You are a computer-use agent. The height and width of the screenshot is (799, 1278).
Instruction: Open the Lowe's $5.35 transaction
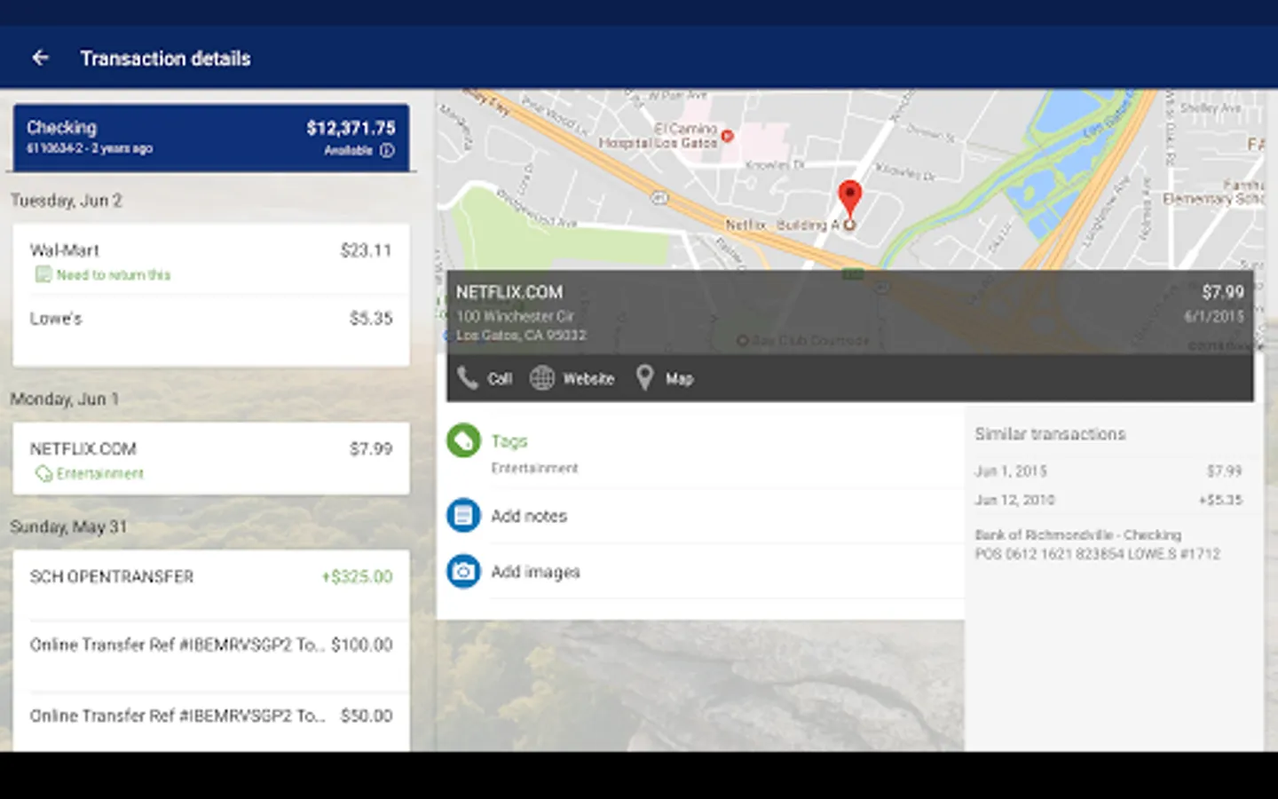tap(211, 330)
